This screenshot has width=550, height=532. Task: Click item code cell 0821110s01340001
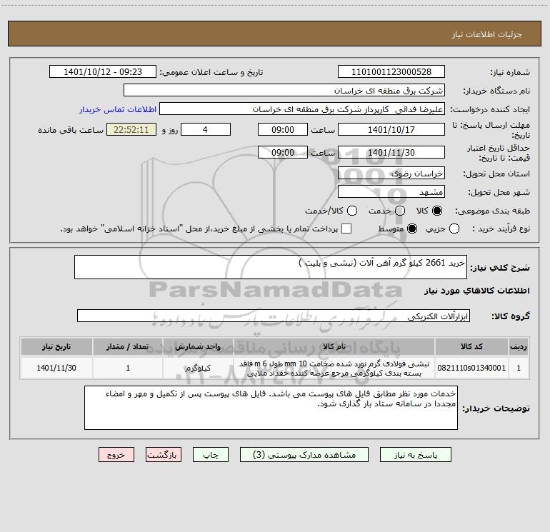(x=471, y=368)
